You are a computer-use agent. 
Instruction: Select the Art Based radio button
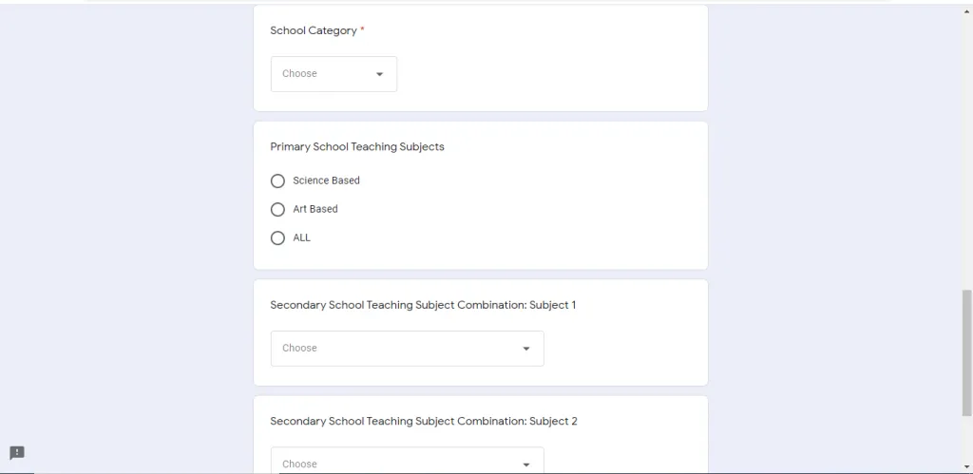tap(277, 209)
